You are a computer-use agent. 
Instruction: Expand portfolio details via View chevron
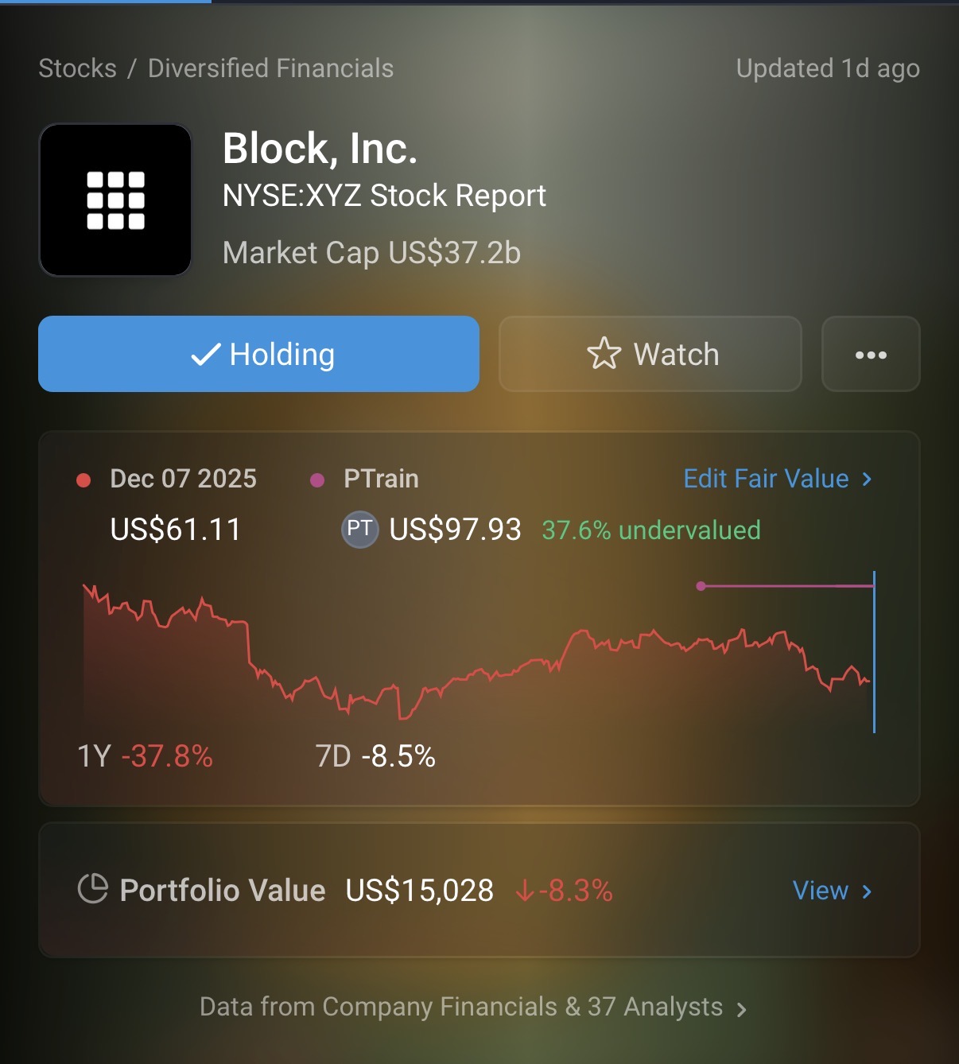coord(867,891)
